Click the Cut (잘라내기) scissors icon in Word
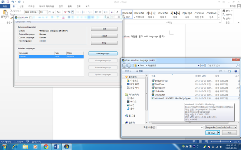Image resolution: width=241 pixels, height=150 pixels. pos(11,11)
